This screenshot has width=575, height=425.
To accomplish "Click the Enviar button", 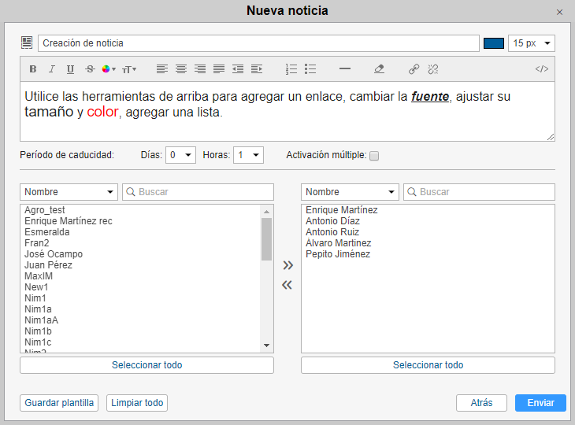I will [x=540, y=403].
